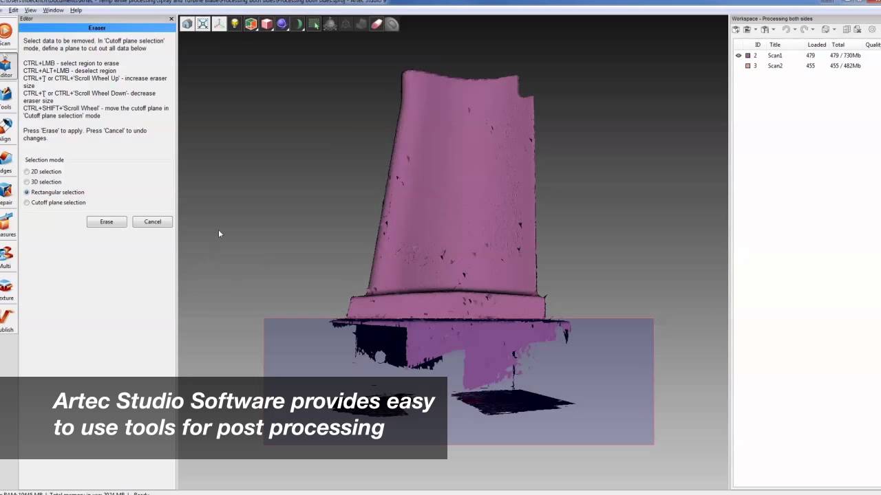The height and width of the screenshot is (495, 881).
Task: Click the add new scan icon in Workspace
Action: tap(736, 30)
